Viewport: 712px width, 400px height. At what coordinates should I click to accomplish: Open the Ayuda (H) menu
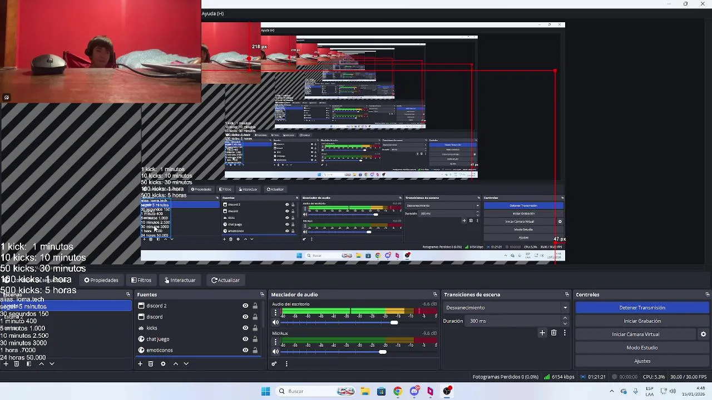(x=212, y=13)
